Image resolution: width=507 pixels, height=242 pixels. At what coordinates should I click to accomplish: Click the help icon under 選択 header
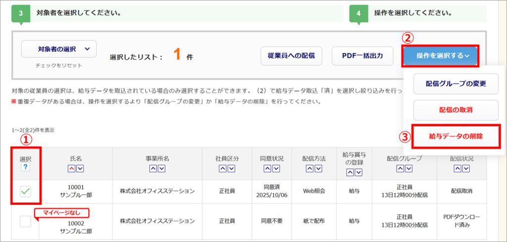click(x=25, y=168)
